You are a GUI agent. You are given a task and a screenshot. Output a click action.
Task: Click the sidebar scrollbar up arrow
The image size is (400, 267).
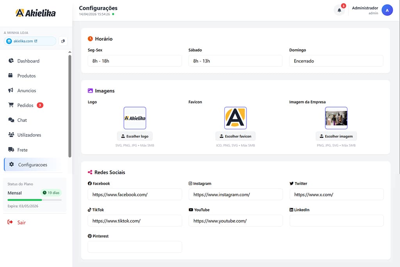pos(70,52)
